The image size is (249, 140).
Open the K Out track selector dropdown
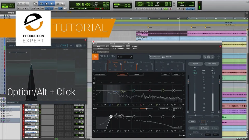(x=99, y=46)
